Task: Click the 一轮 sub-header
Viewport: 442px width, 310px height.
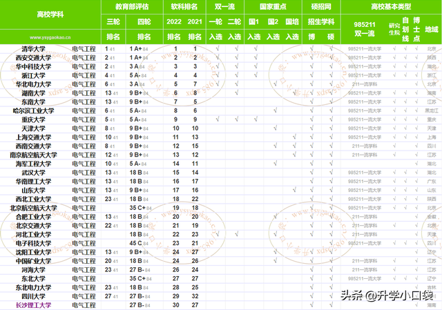Action: (215, 21)
